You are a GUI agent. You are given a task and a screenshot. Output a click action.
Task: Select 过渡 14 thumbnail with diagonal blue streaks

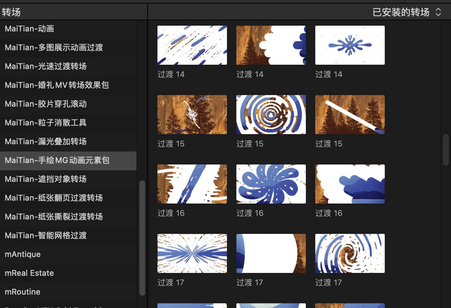(192, 45)
